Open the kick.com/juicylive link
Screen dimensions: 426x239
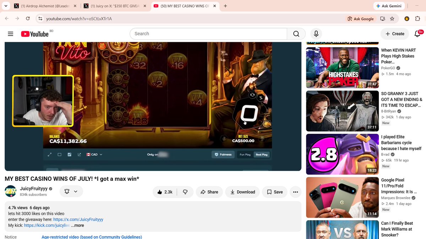(x=47, y=225)
